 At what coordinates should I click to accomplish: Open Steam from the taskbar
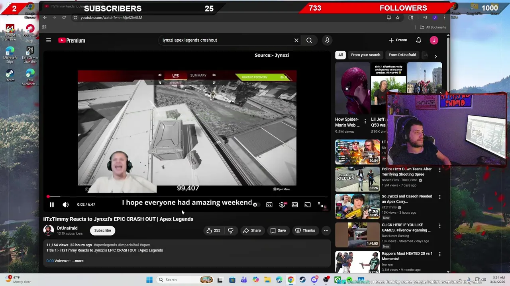tap(303, 280)
